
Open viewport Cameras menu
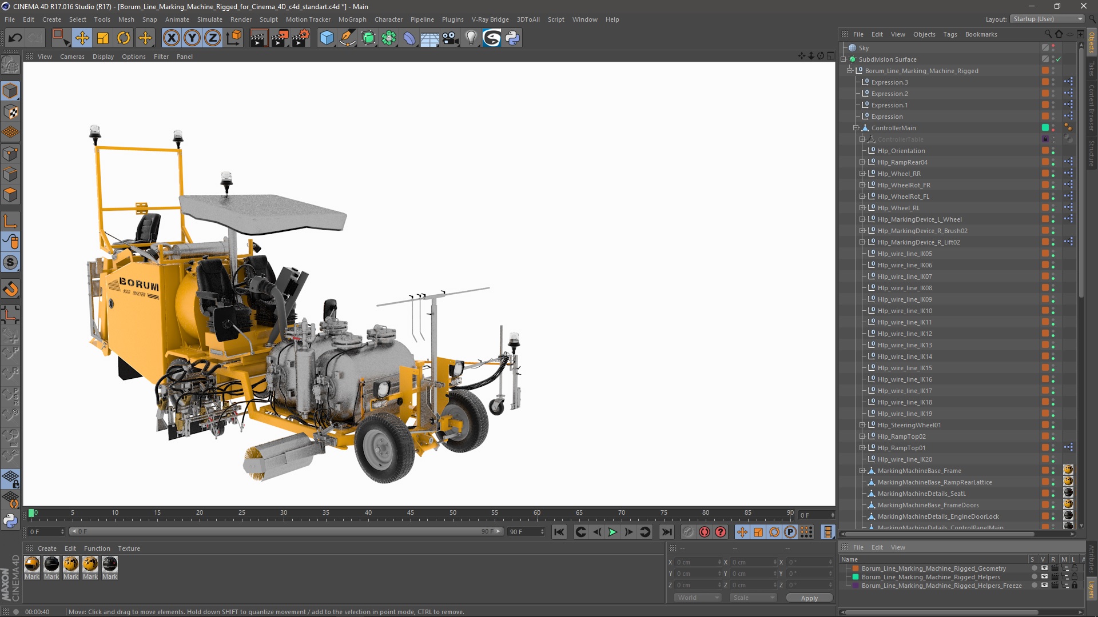tap(72, 57)
